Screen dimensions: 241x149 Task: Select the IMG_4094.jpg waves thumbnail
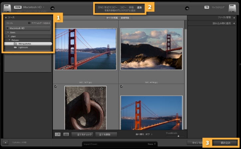[x=151, y=49]
